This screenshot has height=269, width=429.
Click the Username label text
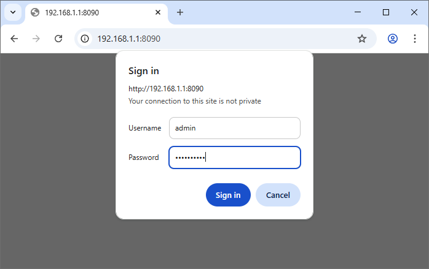(144, 128)
